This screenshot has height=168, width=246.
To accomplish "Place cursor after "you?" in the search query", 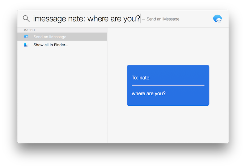I will coord(140,19).
